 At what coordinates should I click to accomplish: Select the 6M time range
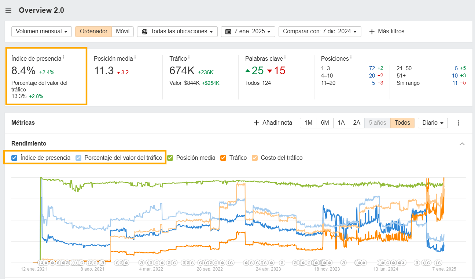point(325,123)
